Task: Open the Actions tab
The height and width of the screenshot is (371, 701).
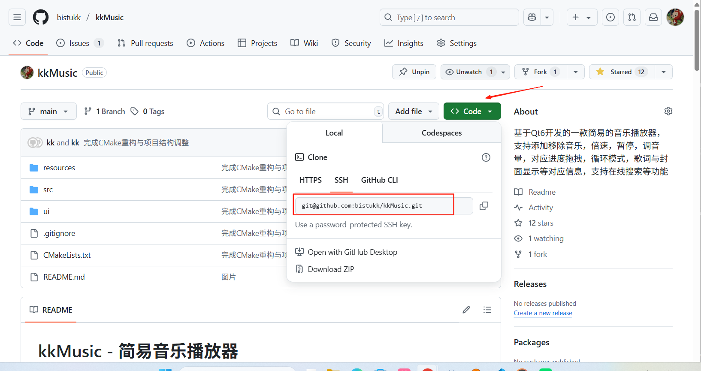Action: [205, 43]
